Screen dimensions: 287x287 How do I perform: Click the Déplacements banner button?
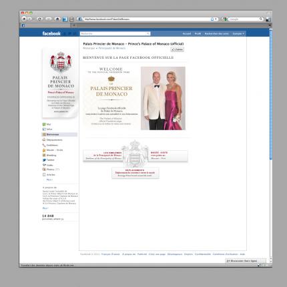[135, 173]
